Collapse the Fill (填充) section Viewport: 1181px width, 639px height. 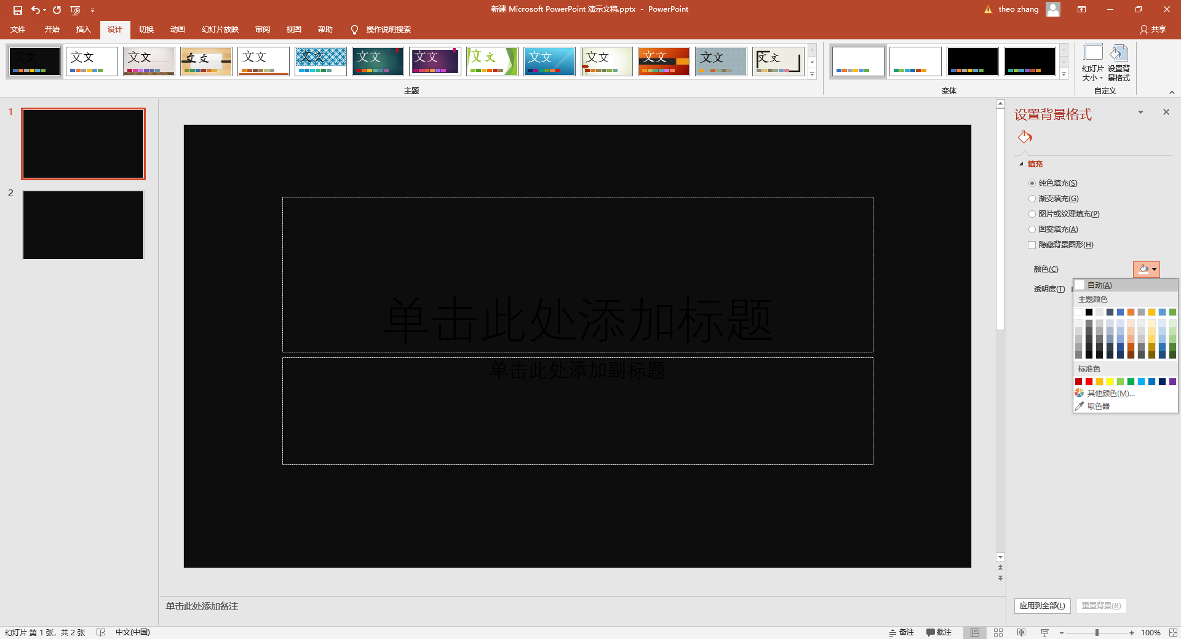click(1022, 164)
